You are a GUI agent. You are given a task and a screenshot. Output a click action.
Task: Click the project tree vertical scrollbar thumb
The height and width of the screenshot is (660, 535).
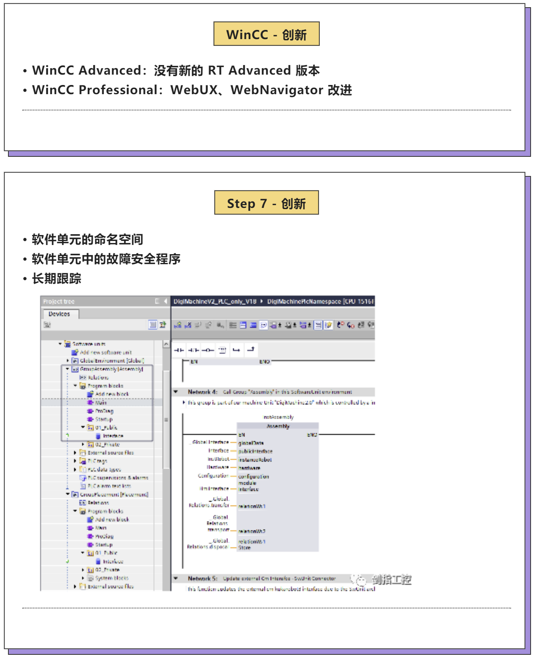pos(166,419)
